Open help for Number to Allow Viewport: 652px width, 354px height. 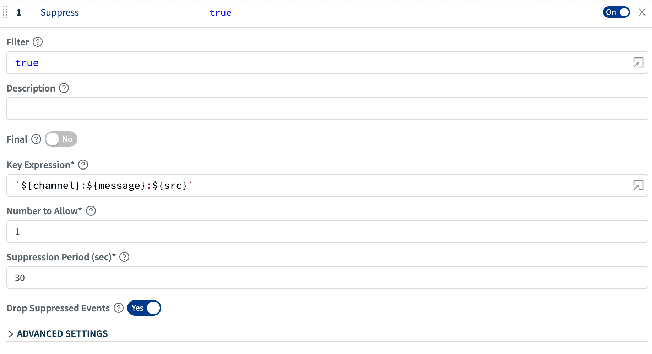click(x=91, y=211)
